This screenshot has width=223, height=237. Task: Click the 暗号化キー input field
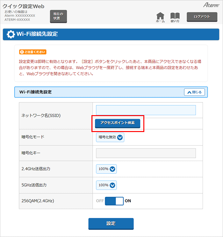coord(146,153)
